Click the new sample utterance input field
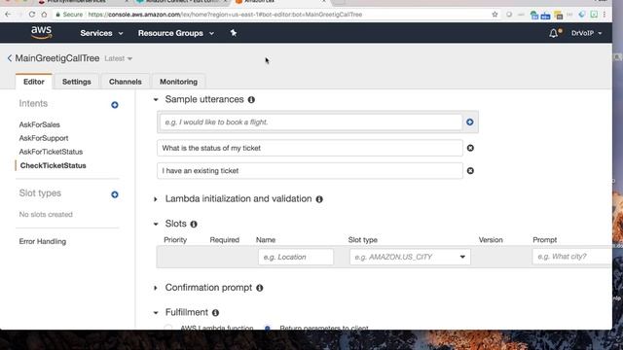 point(311,122)
